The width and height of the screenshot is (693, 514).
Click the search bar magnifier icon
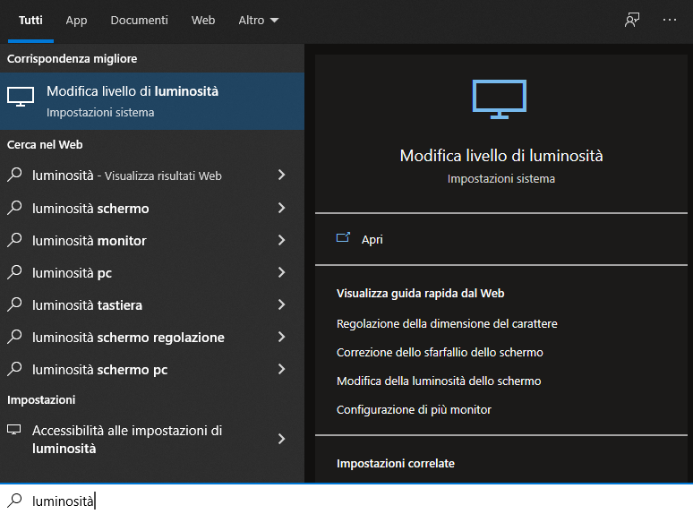click(x=14, y=500)
